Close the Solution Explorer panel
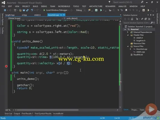 pos(153,15)
